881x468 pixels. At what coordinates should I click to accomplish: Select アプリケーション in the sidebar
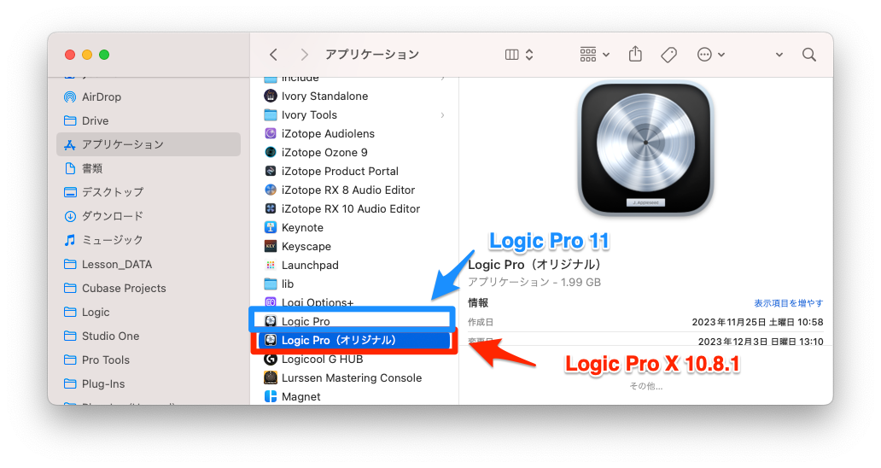149,144
